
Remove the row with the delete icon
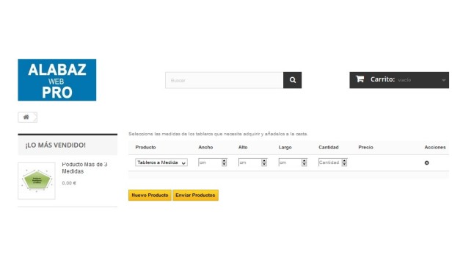pyautogui.click(x=426, y=162)
